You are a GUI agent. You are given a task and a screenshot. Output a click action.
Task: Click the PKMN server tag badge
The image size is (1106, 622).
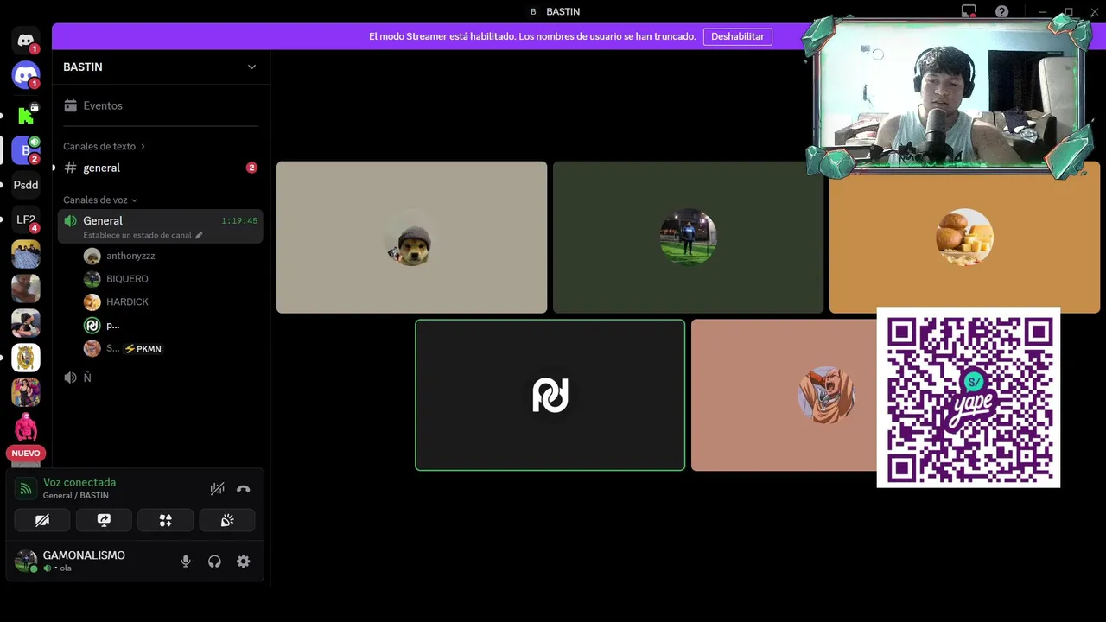click(x=143, y=349)
